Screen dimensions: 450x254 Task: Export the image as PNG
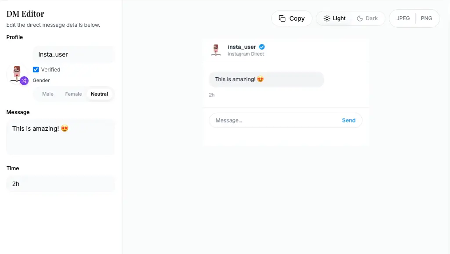point(426,18)
